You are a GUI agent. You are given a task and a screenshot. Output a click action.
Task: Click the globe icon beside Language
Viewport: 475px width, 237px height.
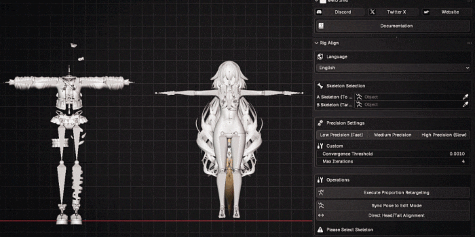click(x=320, y=57)
